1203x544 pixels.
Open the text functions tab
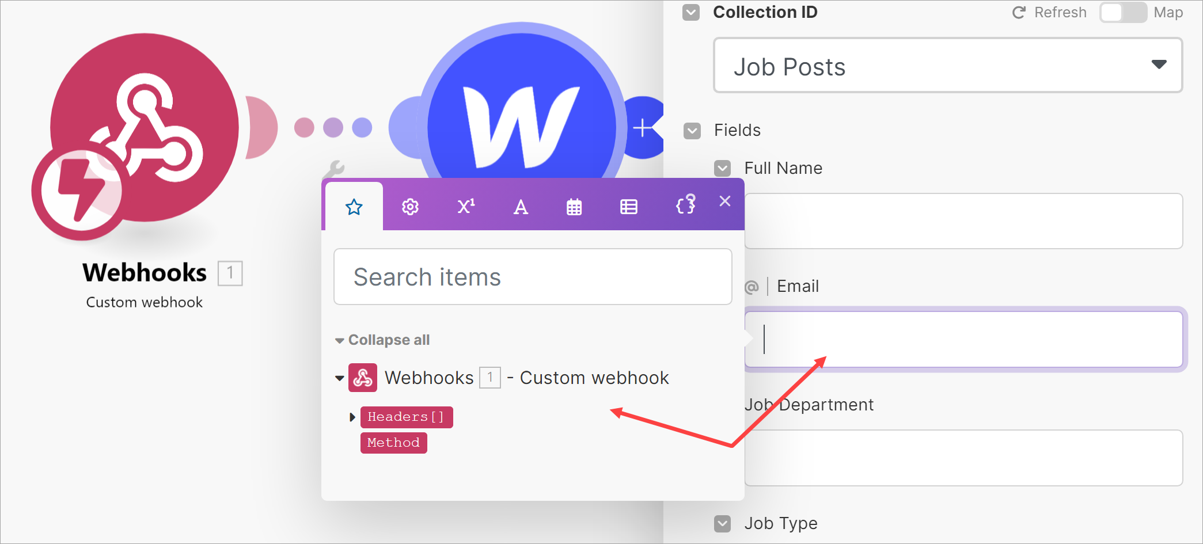coord(521,207)
